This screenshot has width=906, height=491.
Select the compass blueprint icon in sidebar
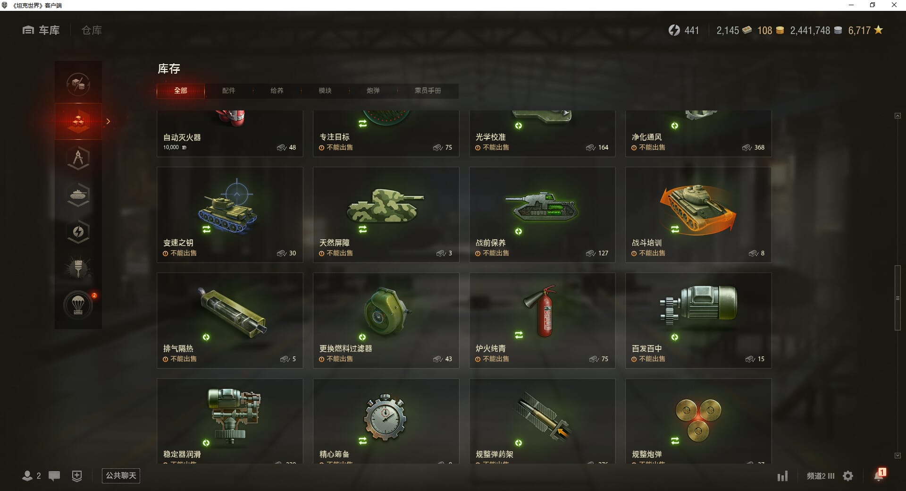click(x=78, y=158)
